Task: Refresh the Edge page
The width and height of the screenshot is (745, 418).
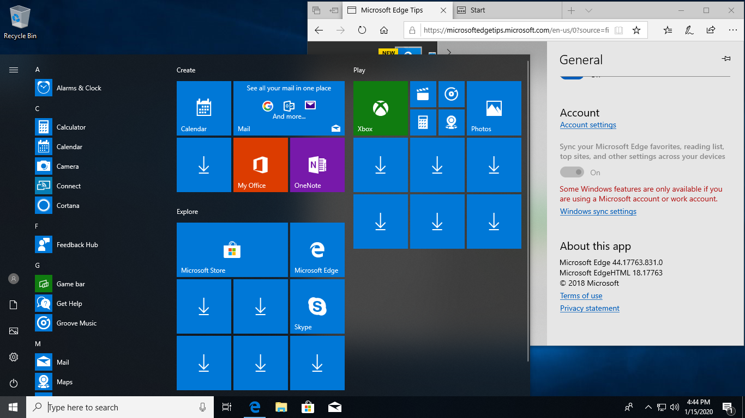Action: click(x=362, y=30)
